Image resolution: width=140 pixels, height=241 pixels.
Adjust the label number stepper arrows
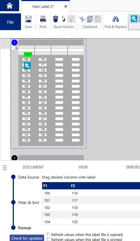click(16, 47)
